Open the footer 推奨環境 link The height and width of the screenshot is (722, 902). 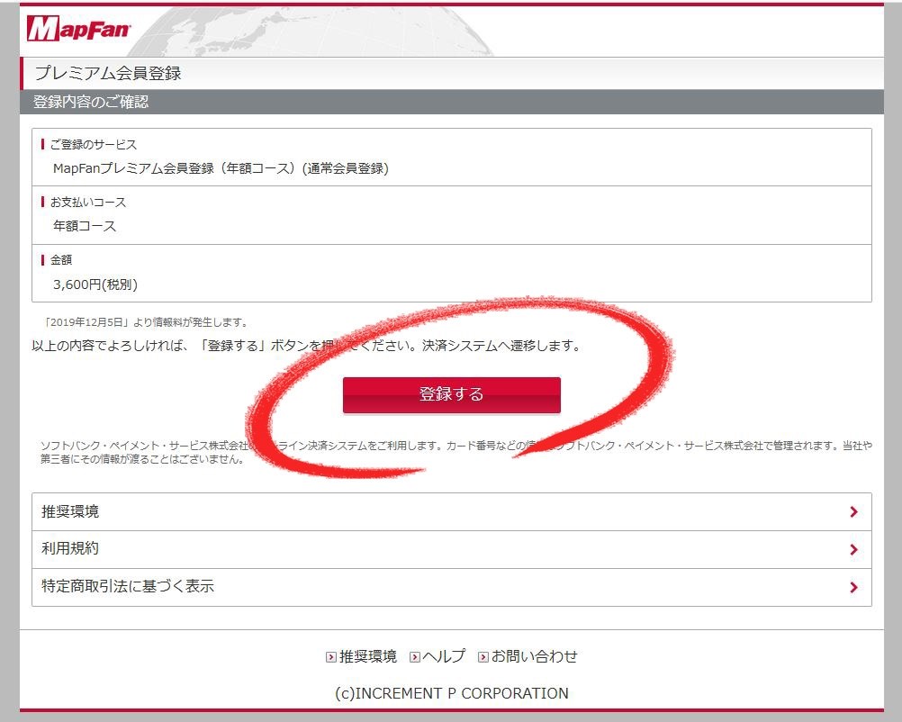point(367,656)
